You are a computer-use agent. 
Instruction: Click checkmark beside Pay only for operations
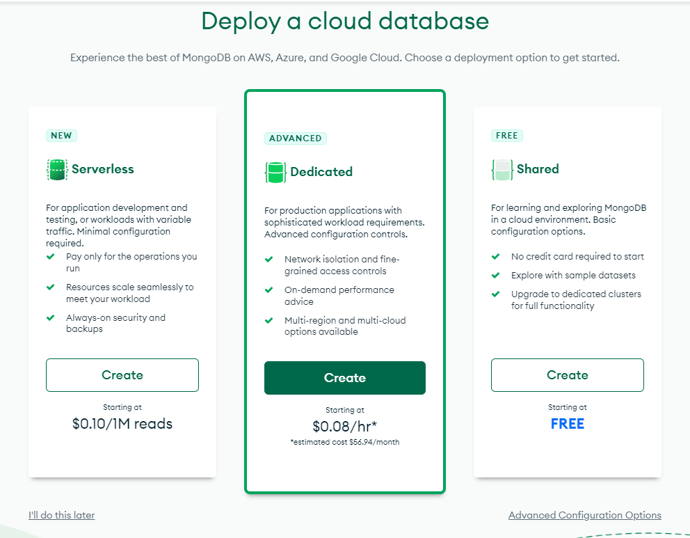point(51,256)
